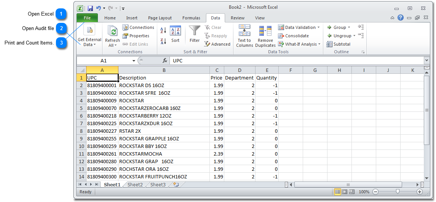Click the Advanced filter option

pos(217,44)
